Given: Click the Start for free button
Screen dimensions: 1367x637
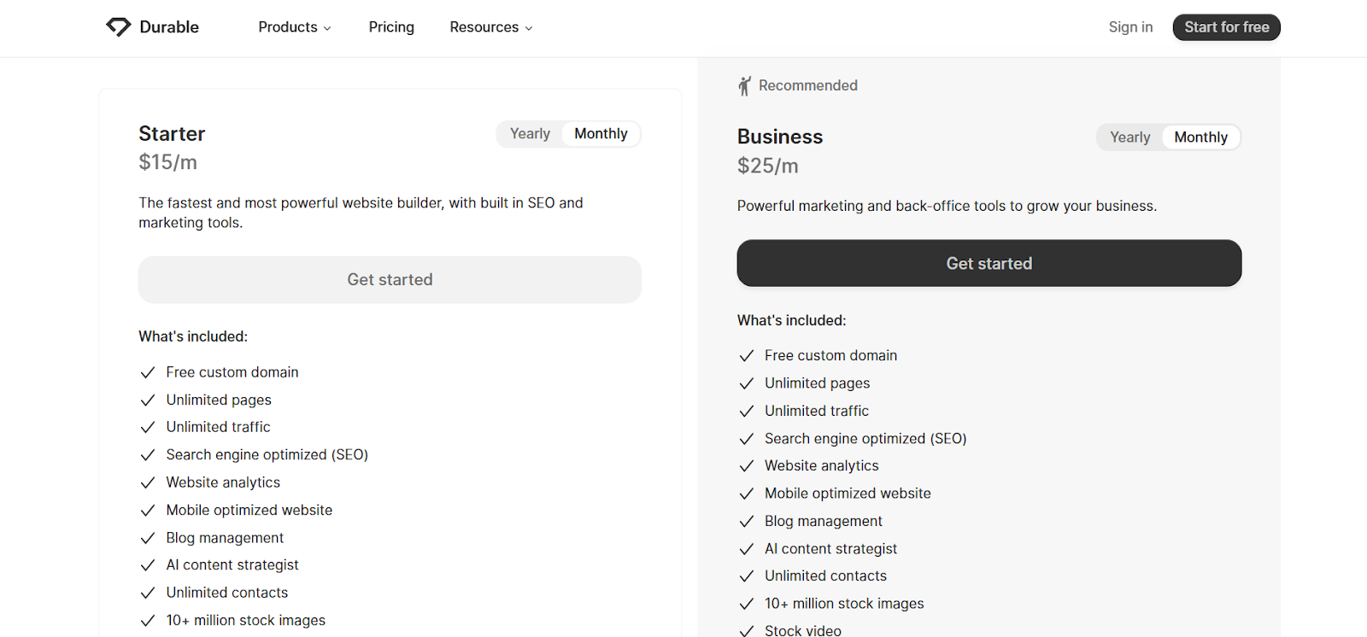Looking at the screenshot, I should click(1226, 27).
